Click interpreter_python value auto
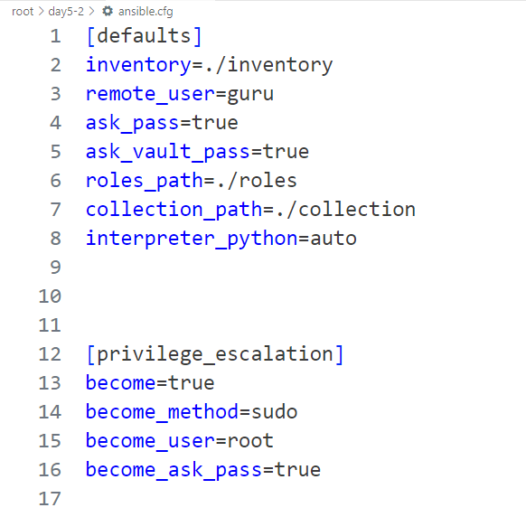Screen dimensions: 526x517 coord(333,239)
